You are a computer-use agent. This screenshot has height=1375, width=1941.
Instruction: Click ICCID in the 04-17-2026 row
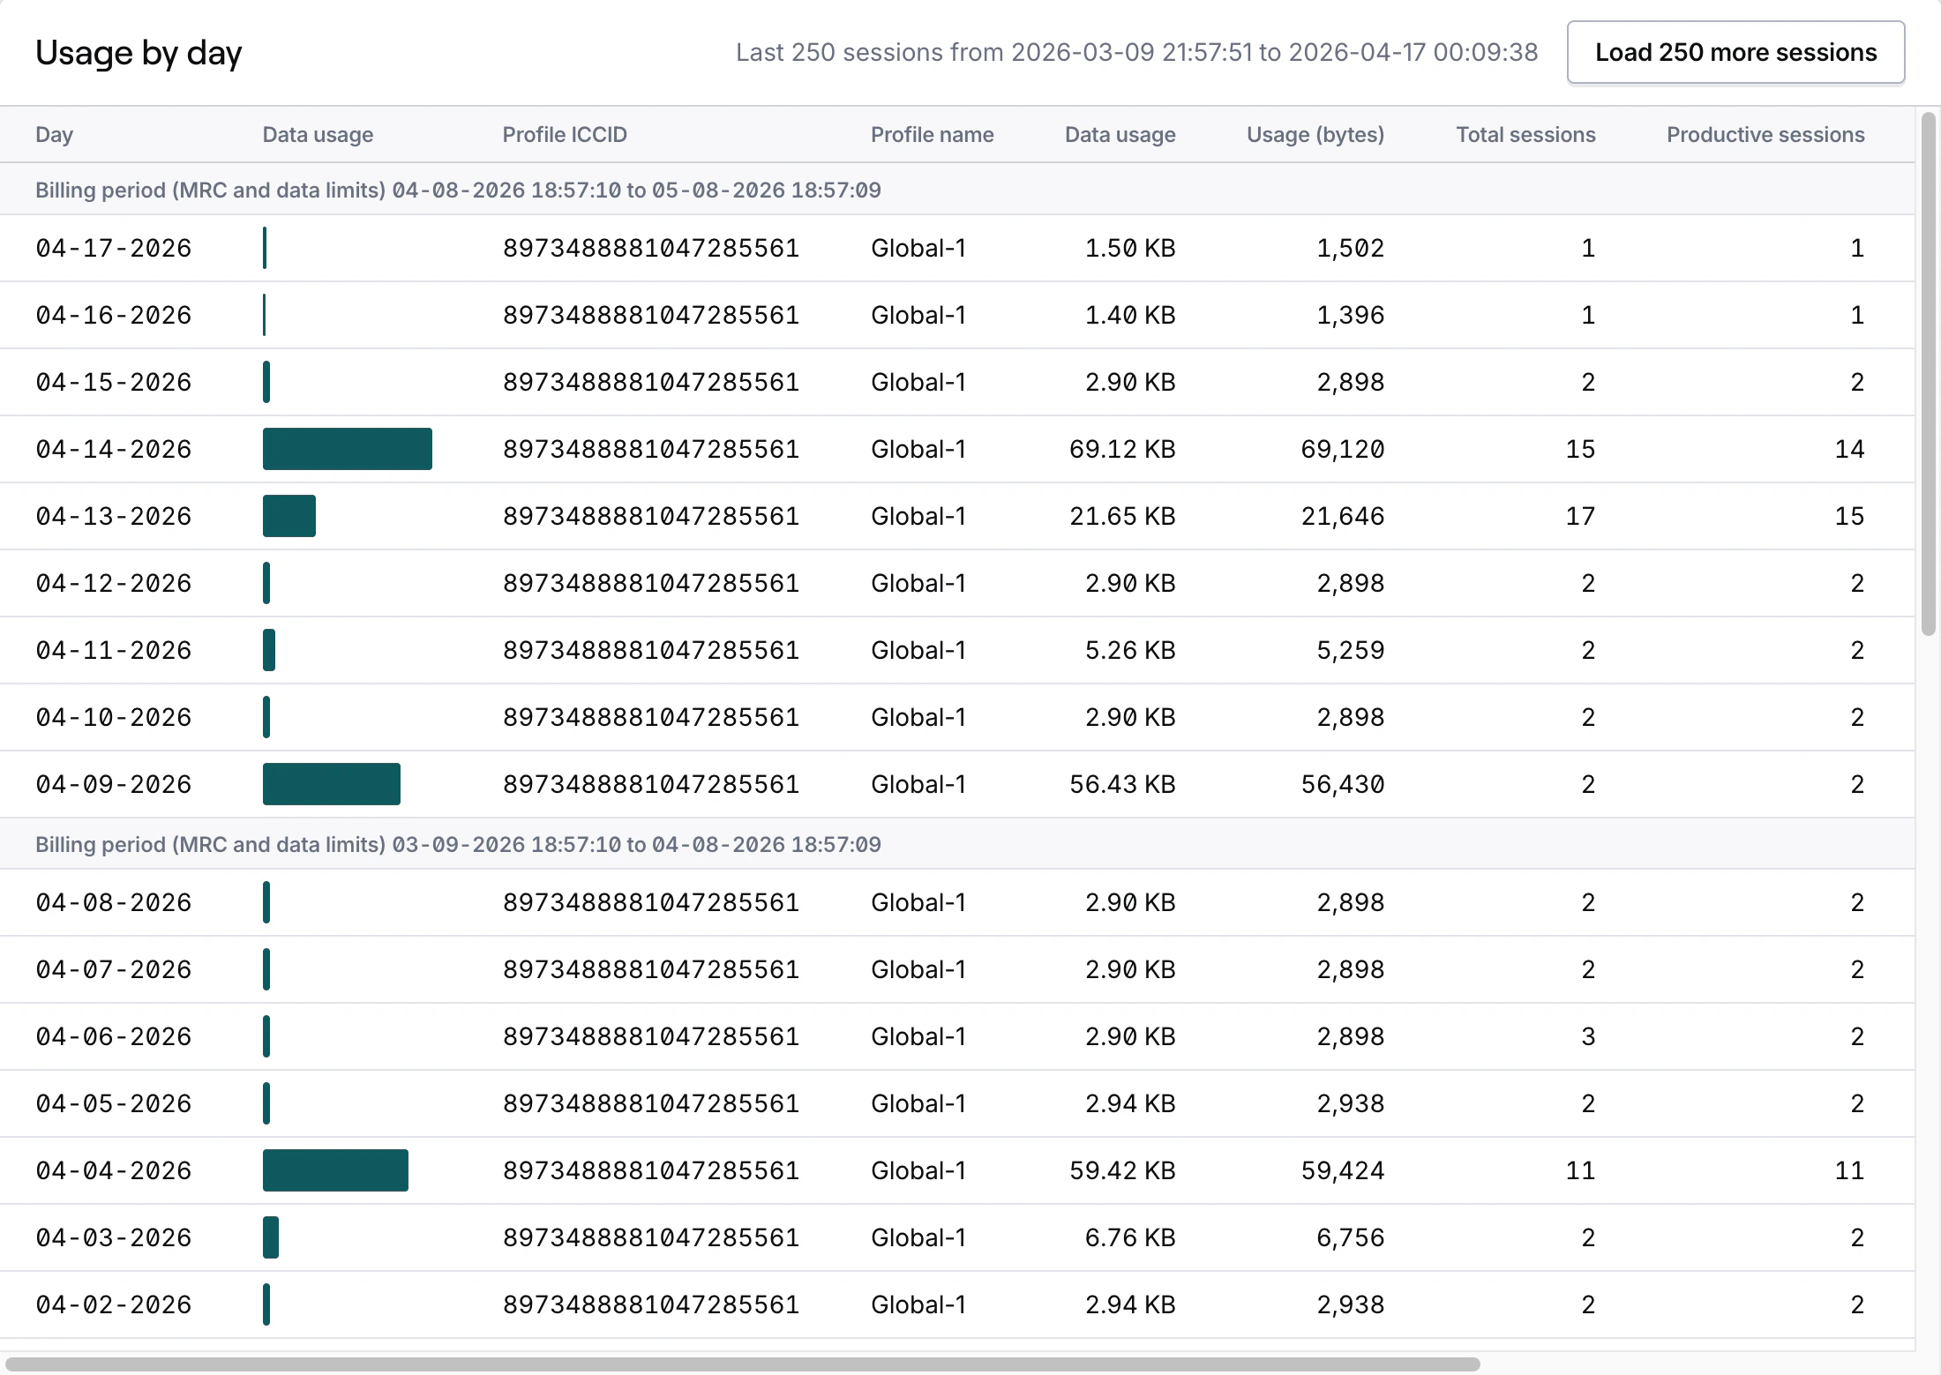pyautogui.click(x=651, y=248)
